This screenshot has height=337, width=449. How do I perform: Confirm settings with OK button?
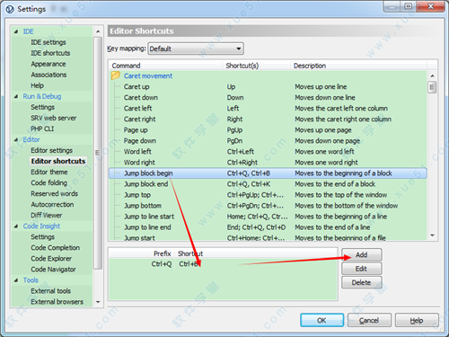(x=321, y=320)
